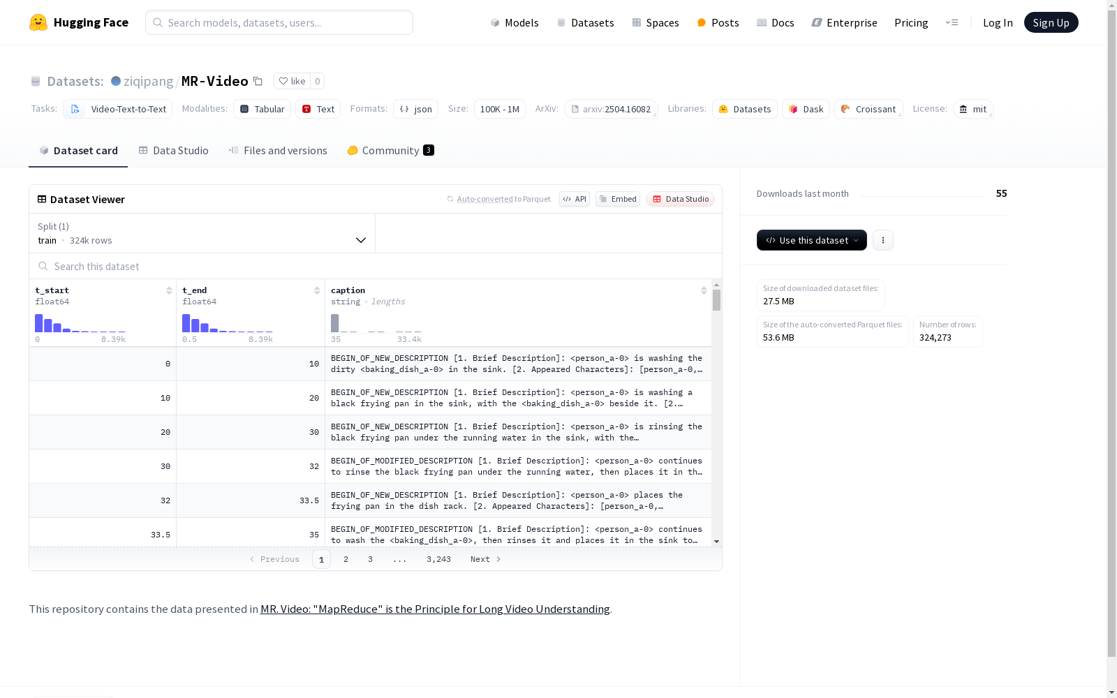Go to Next page

pyautogui.click(x=485, y=559)
